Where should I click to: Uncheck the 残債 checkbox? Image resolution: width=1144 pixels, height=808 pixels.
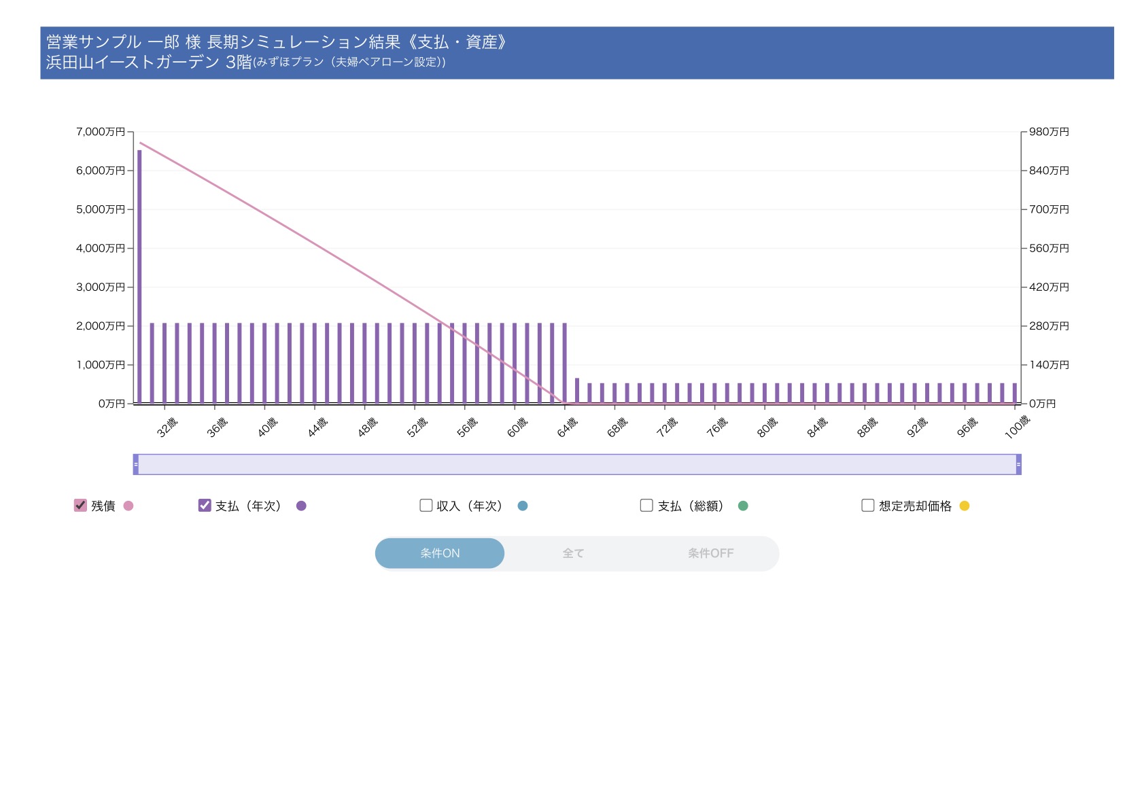pyautogui.click(x=80, y=505)
